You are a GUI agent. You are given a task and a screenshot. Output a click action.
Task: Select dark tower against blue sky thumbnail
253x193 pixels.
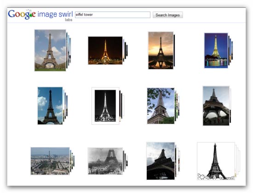pos(50,106)
